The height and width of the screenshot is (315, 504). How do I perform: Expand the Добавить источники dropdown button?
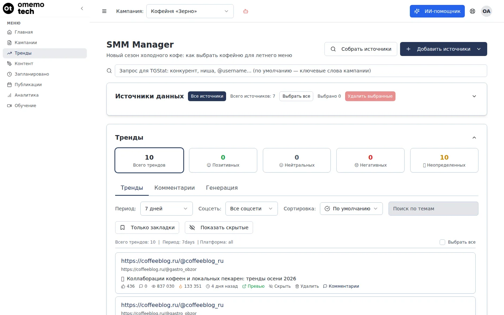[x=443, y=49]
